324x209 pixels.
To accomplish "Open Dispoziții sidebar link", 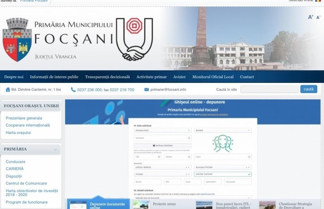I will click(x=14, y=176).
